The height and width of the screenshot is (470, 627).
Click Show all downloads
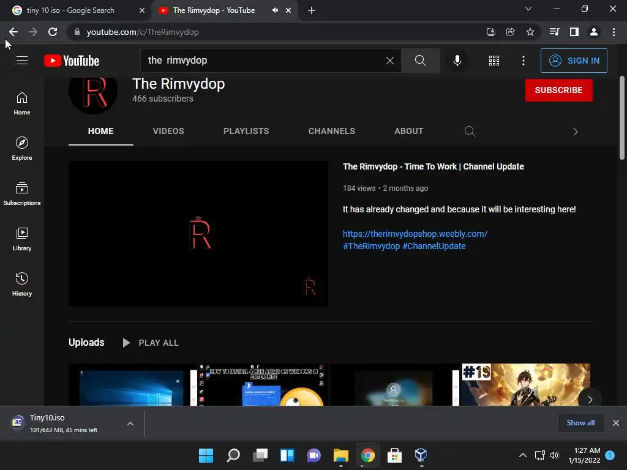580,423
